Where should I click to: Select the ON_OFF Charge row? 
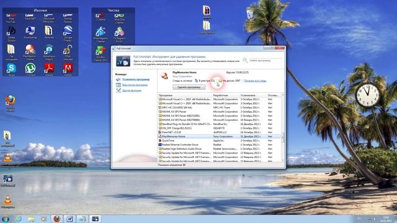click(219, 128)
